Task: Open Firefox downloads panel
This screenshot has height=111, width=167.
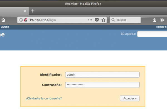Action: point(154,20)
